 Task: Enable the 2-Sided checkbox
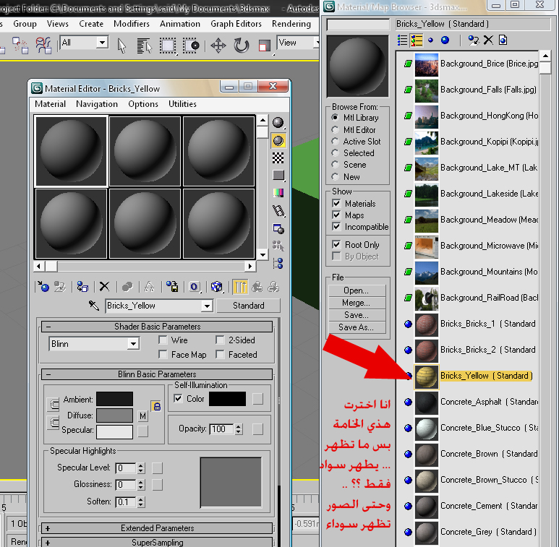[220, 340]
